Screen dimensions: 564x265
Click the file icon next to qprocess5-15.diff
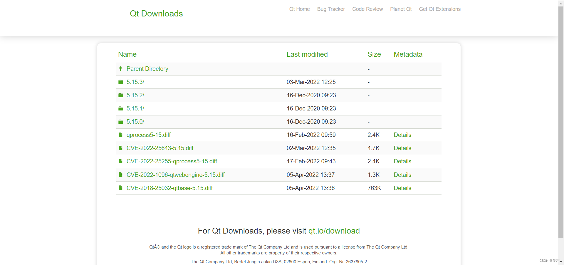(120, 135)
